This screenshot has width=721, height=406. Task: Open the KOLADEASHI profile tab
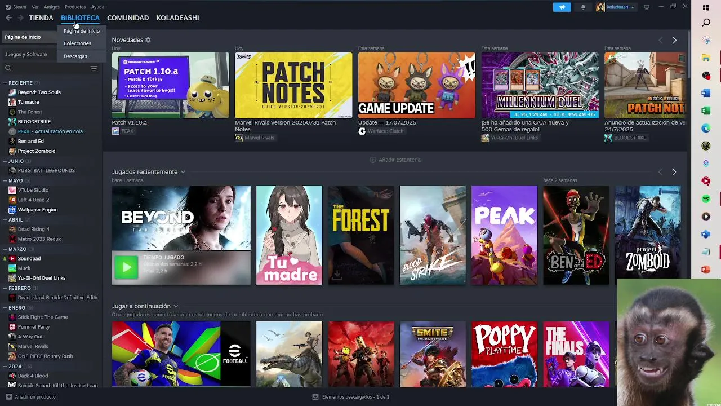pyautogui.click(x=177, y=18)
